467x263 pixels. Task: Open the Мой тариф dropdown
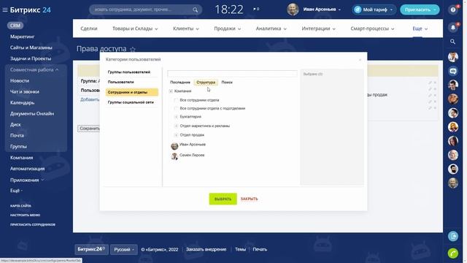(x=391, y=9)
